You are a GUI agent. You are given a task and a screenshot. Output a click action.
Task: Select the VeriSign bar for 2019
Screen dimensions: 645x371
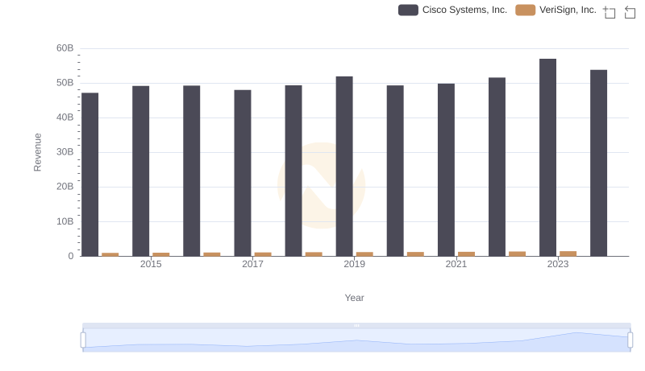click(364, 254)
